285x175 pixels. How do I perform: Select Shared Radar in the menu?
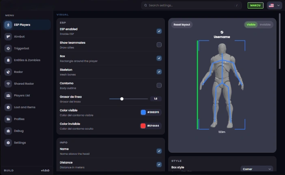pos(27,84)
